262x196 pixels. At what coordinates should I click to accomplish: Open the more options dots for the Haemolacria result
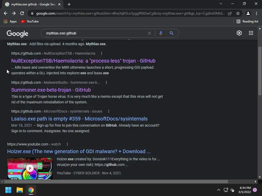102,53
